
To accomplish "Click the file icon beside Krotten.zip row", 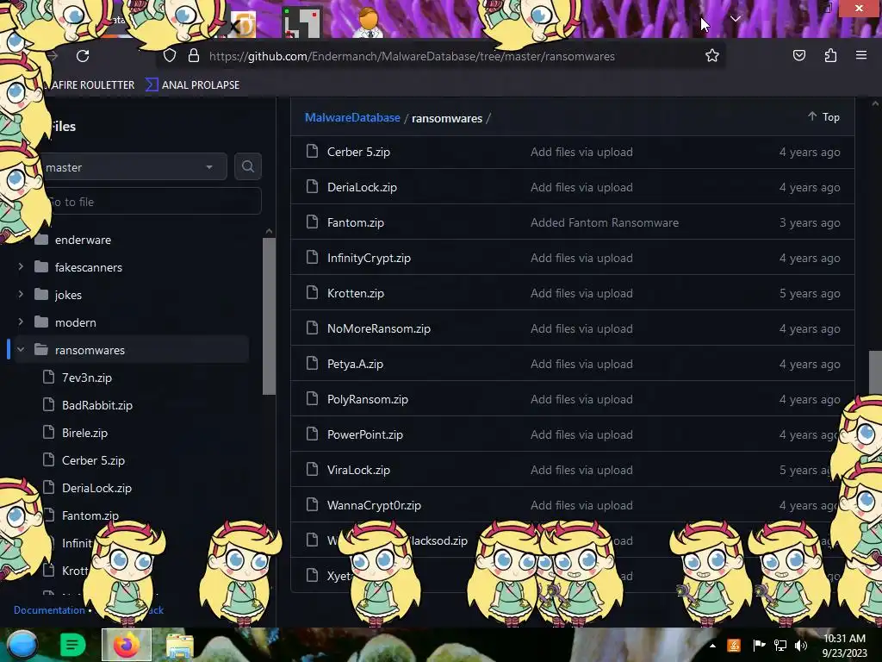I will pos(312,293).
